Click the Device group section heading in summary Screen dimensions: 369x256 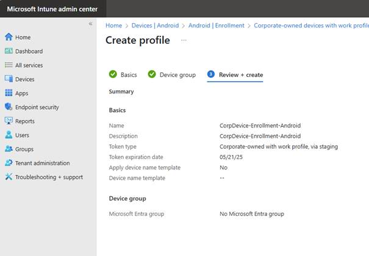click(127, 199)
